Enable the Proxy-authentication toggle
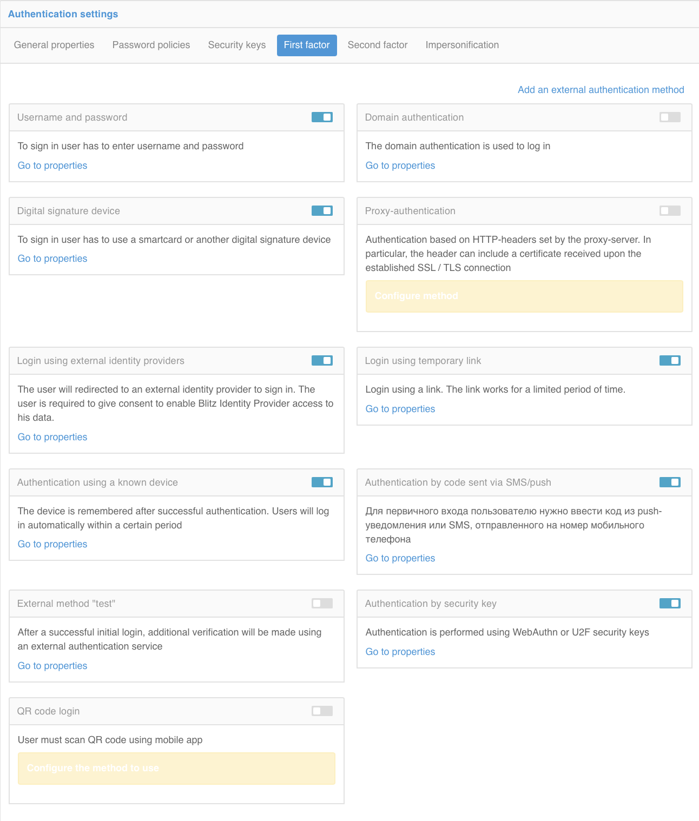 [670, 211]
